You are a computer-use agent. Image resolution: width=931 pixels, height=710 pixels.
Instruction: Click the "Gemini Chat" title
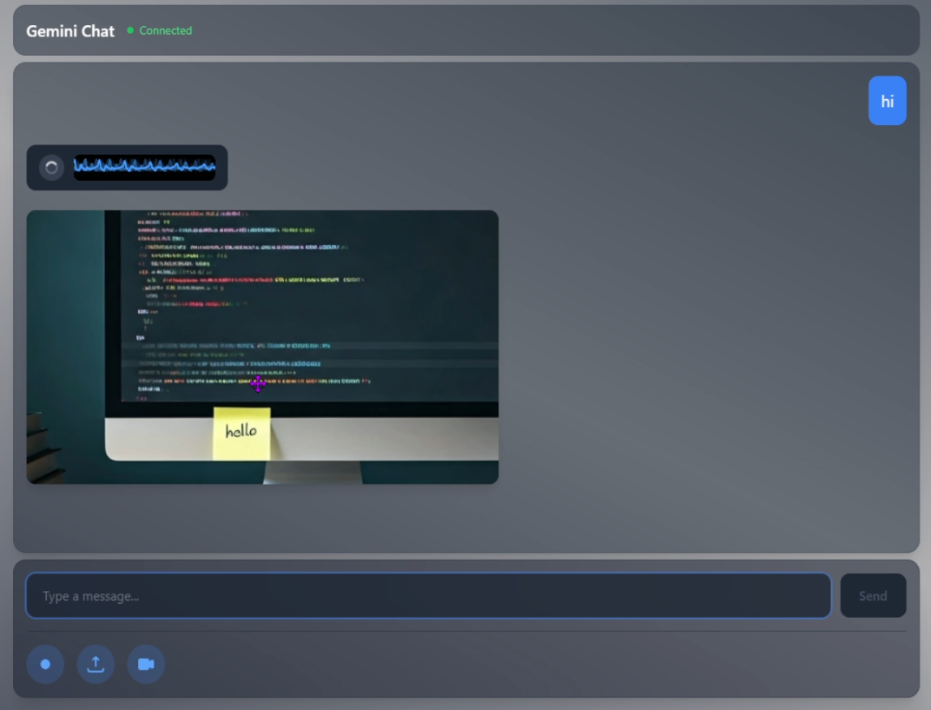[70, 30]
